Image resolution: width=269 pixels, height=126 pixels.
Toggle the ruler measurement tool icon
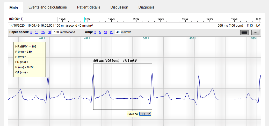(244, 33)
